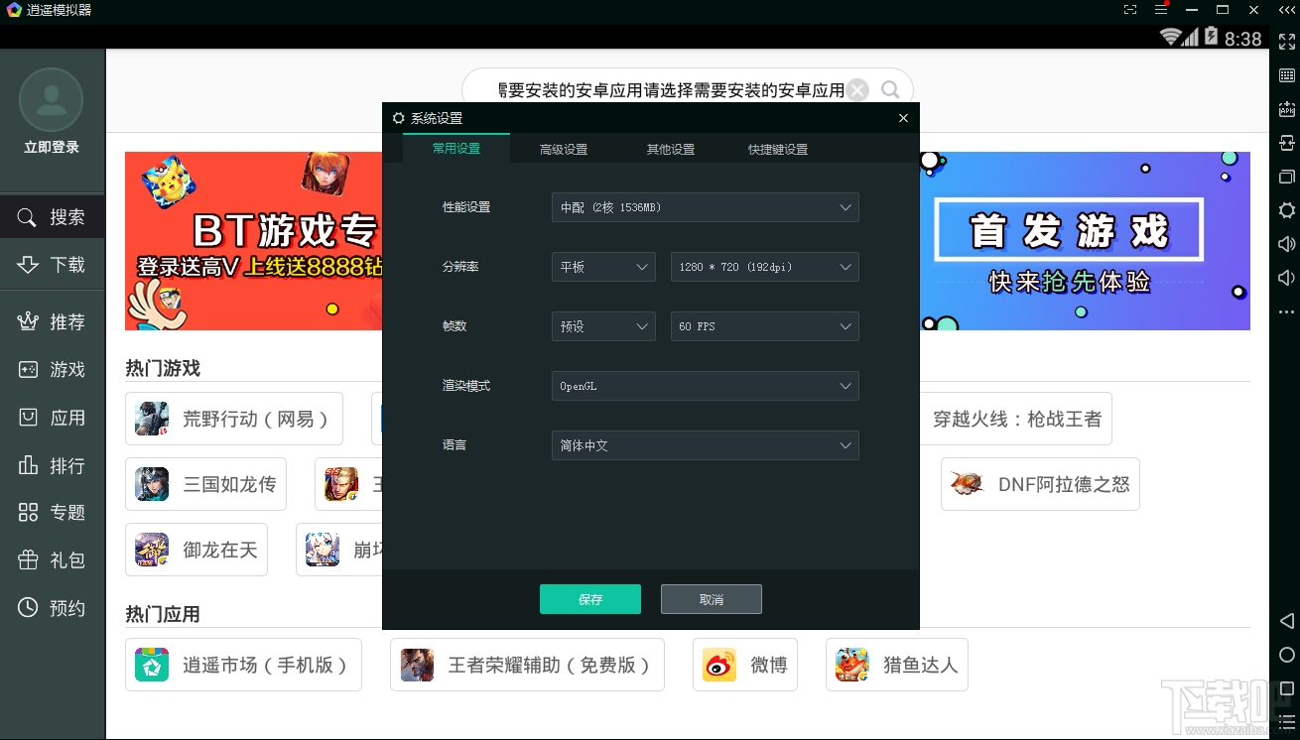The image size is (1300, 740).
Task: Click the 保存 button
Action: tap(590, 599)
